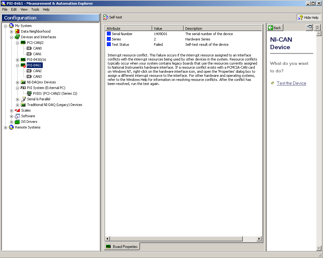Image resolution: width=323 pixels, height=258 pixels.
Task: Click the Test the Device link
Action: [291, 83]
